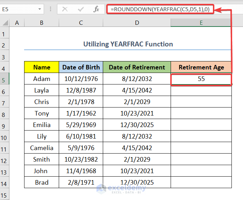The height and width of the screenshot is (200, 243).
Task: Open the Name Box dropdown arrow
Action: [x=40, y=9]
